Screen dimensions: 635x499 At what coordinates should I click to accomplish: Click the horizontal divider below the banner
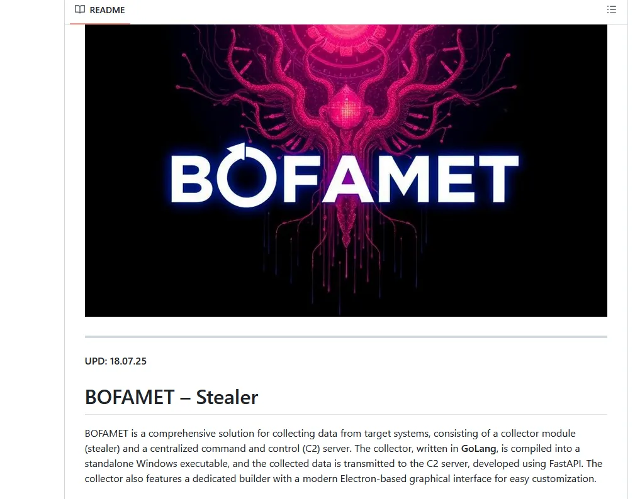[346, 336]
